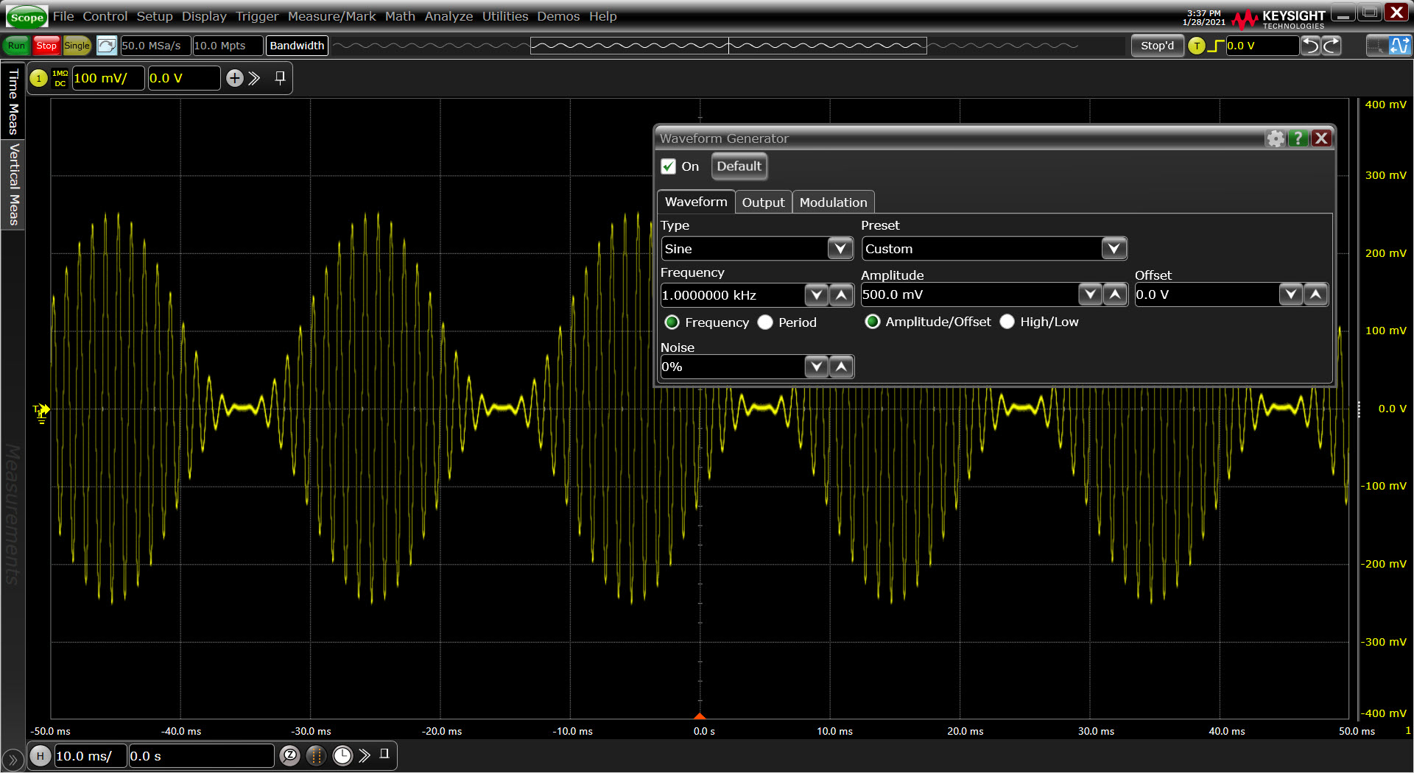Select the Frequency radio button
The image size is (1414, 773).
coord(672,322)
